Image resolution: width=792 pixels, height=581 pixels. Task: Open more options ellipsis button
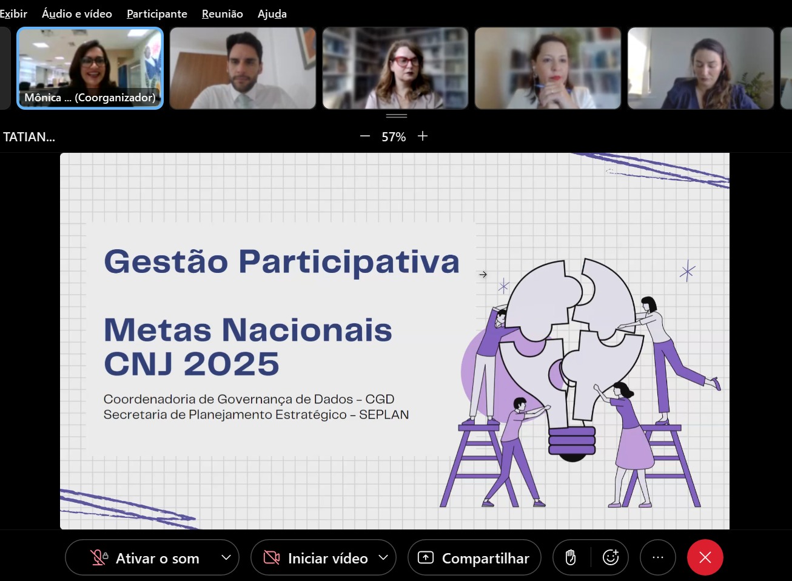(658, 557)
